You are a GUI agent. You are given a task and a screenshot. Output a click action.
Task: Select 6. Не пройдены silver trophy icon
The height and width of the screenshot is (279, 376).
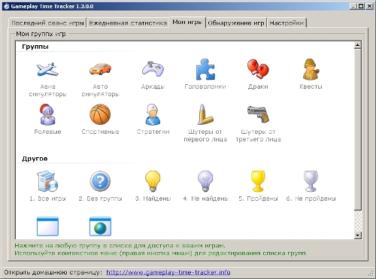coord(311,181)
